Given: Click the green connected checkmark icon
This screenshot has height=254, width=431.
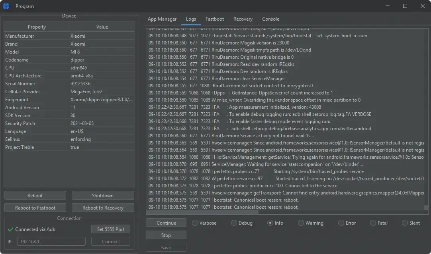Looking at the screenshot, I should (x=10, y=229).
